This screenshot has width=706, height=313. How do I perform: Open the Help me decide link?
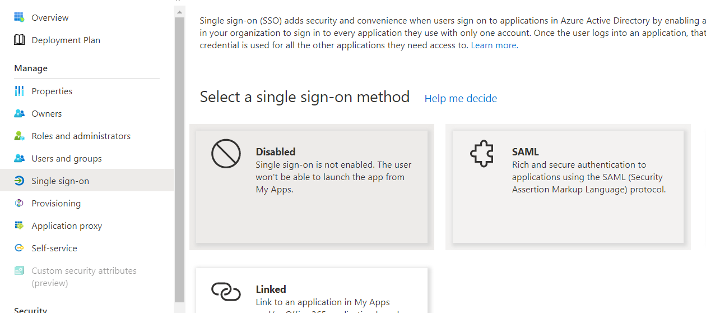pyautogui.click(x=461, y=98)
